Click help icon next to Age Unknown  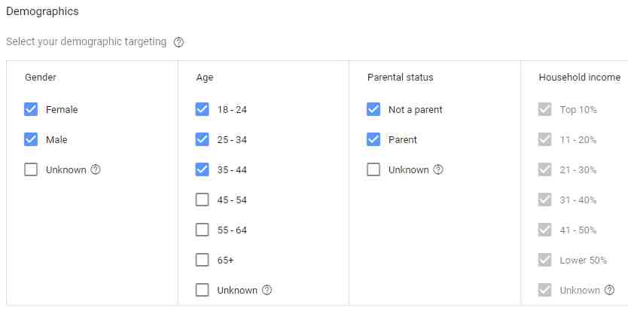(267, 290)
